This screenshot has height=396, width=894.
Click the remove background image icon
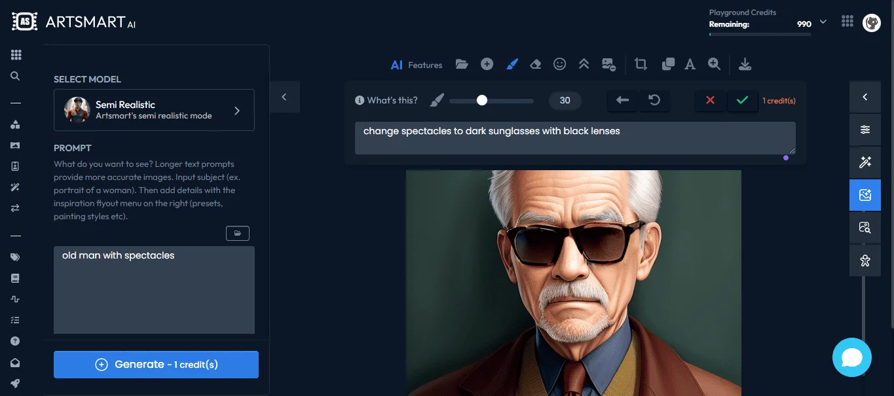(608, 64)
